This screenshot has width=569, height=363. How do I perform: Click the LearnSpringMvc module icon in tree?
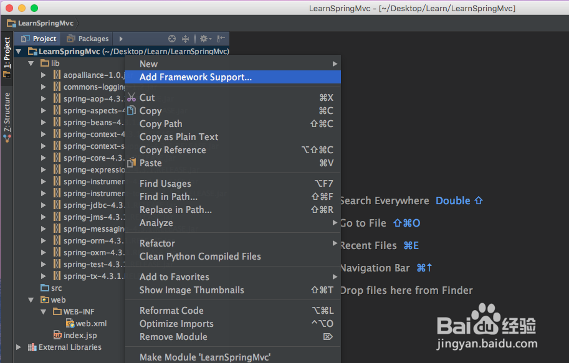[32, 52]
